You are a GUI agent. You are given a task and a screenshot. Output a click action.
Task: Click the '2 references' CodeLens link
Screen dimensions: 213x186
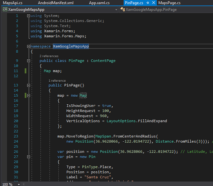pos(49,56)
